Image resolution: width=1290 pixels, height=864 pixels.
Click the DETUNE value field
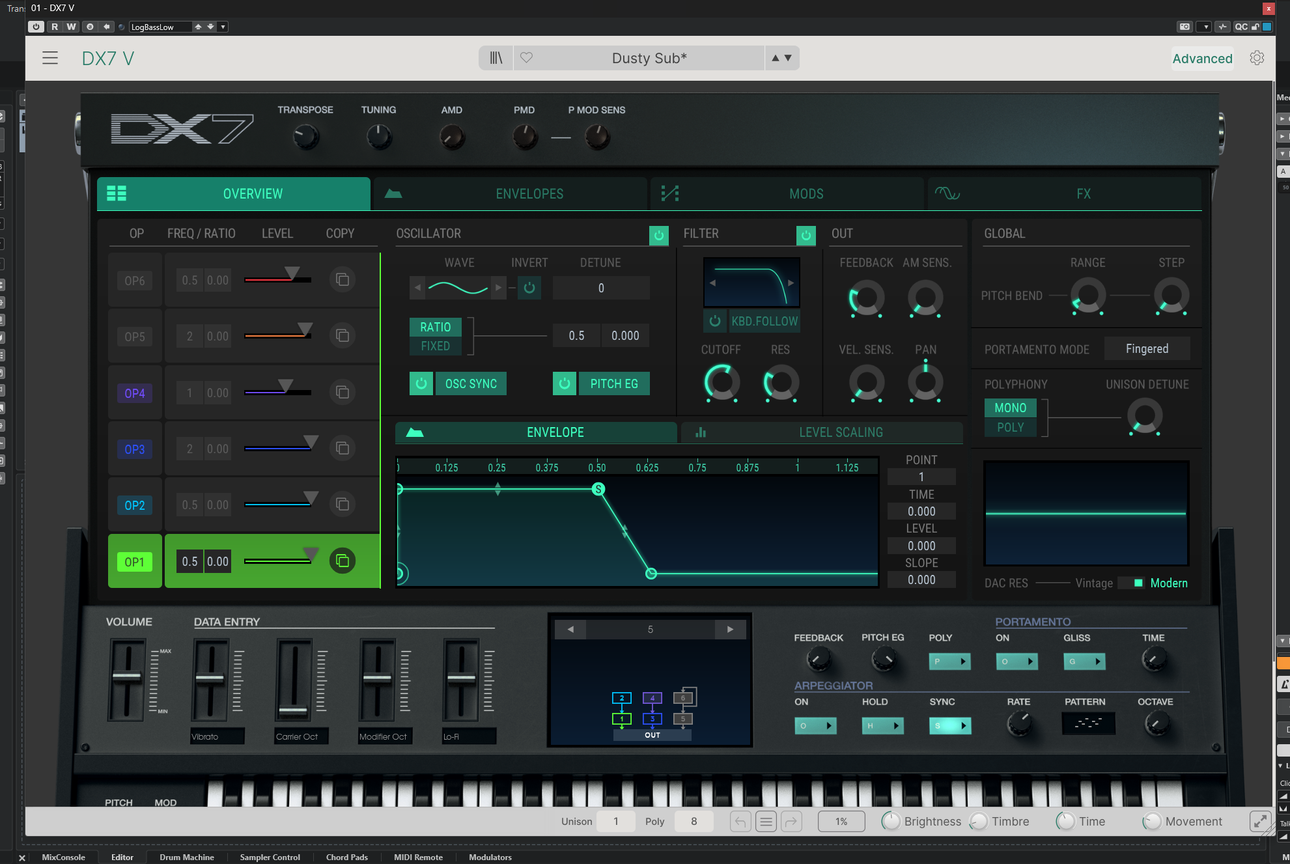pos(600,288)
